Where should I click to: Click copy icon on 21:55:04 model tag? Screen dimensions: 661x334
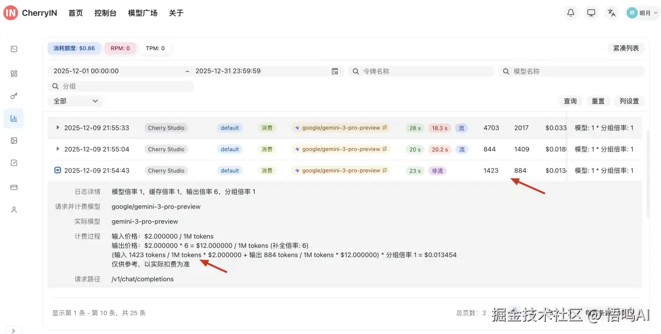click(385, 149)
